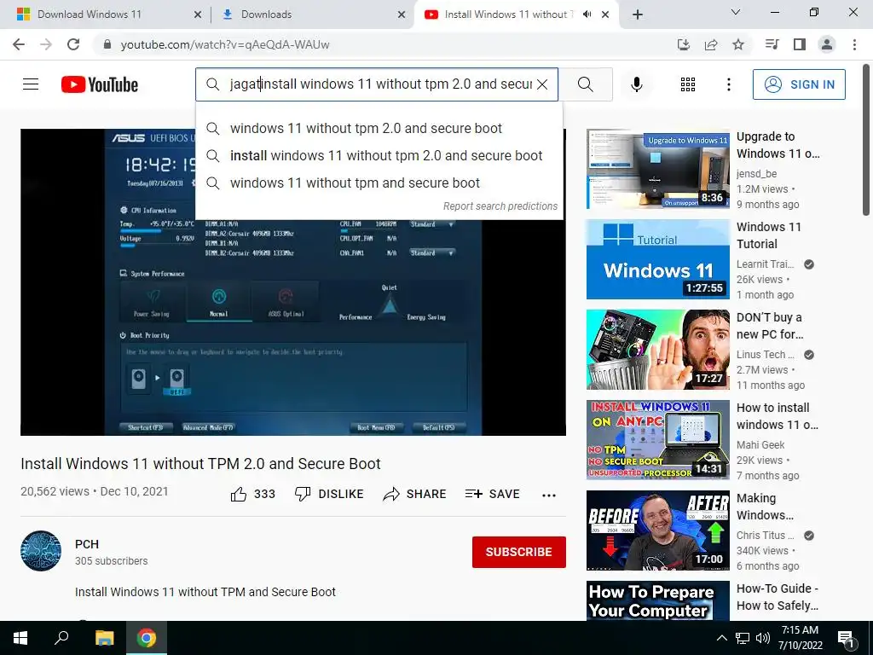Open more actions ellipsis under video
Image resolution: width=873 pixels, height=655 pixels.
(x=549, y=496)
